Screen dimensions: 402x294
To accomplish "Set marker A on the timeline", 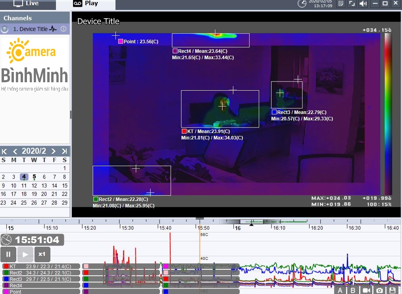I will (x=340, y=290).
